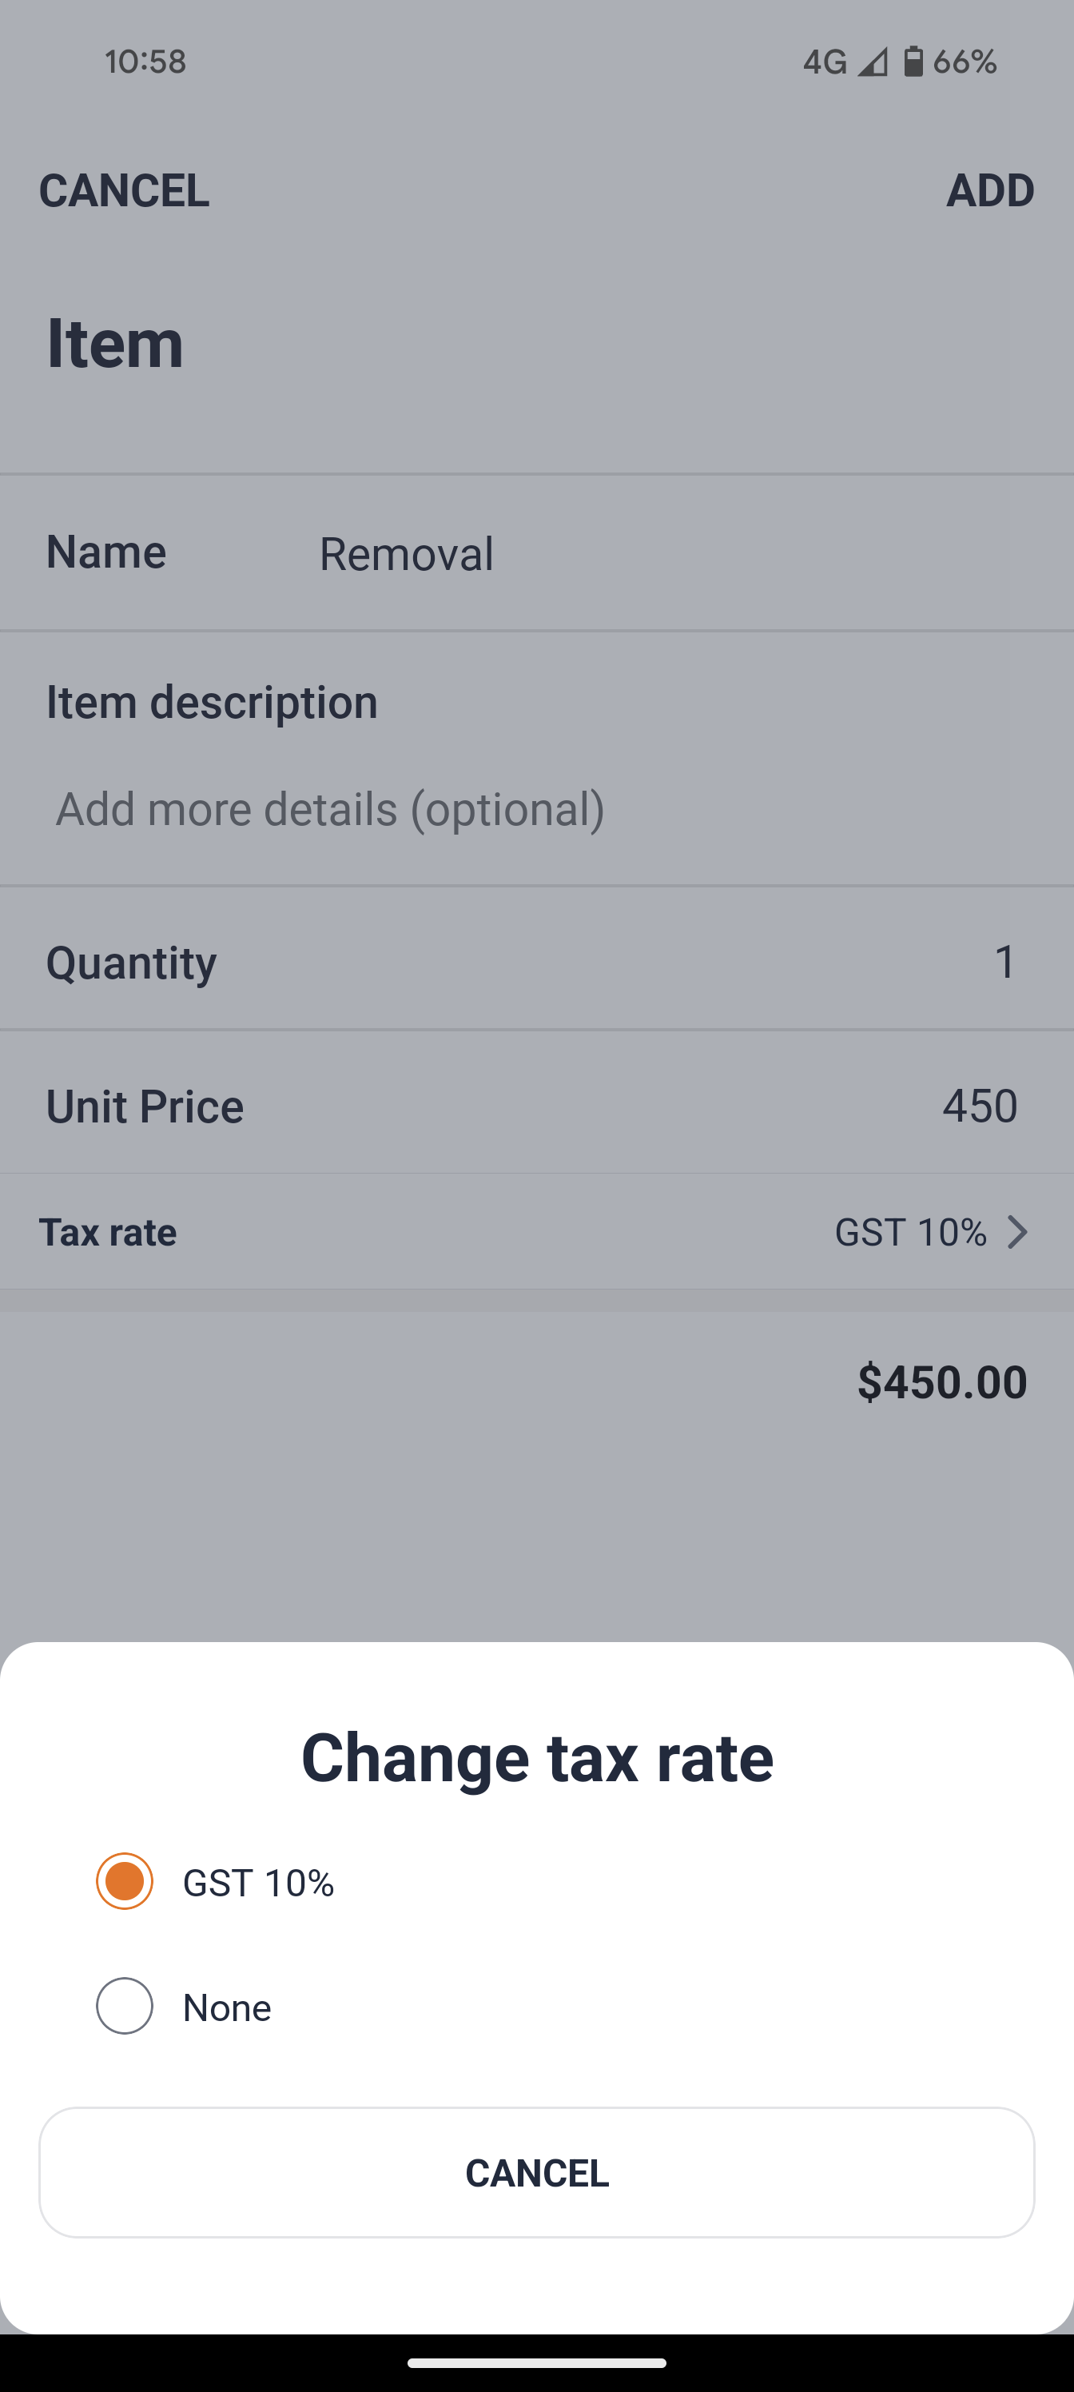
Task: Tap the 10:58 clock in status bar
Action: (145, 62)
